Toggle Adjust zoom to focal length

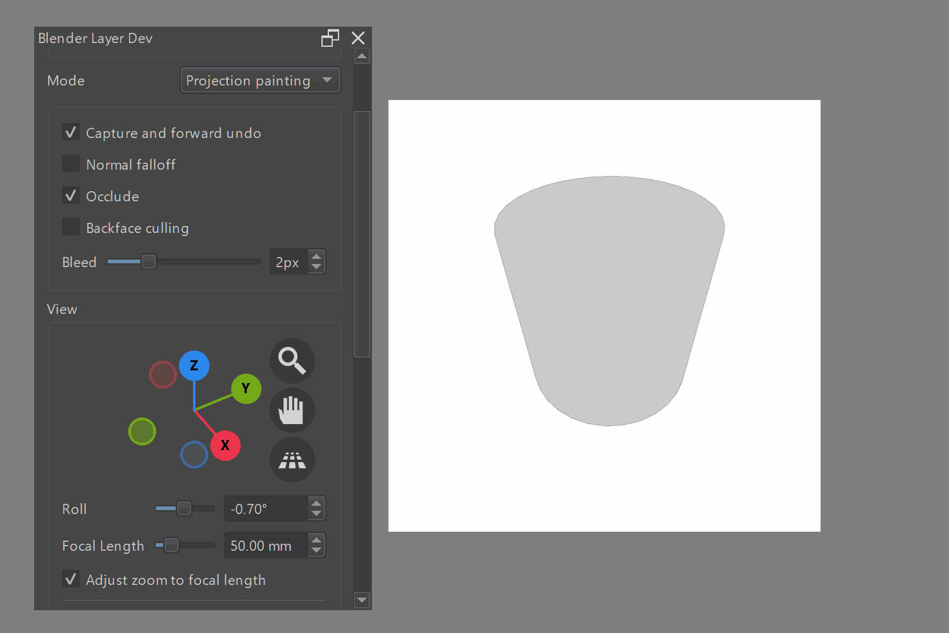pos(71,579)
